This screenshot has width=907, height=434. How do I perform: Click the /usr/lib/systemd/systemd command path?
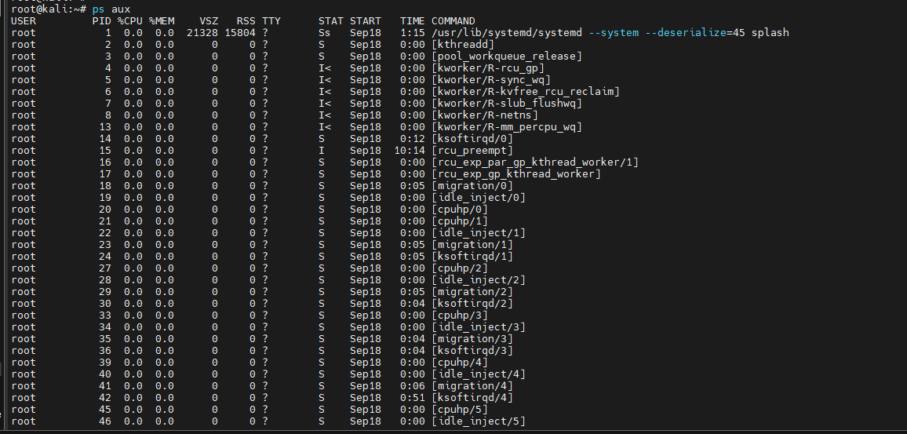pyautogui.click(x=507, y=32)
